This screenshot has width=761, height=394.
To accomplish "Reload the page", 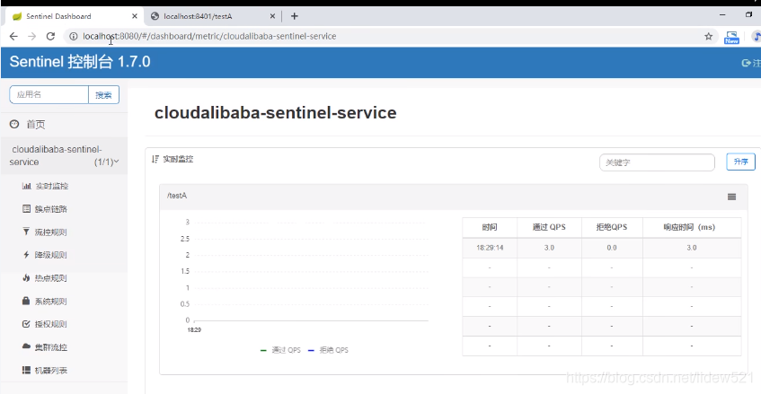I will coord(50,36).
